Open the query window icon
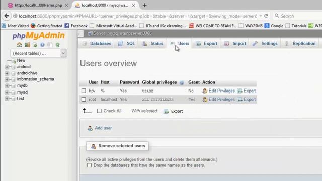Image resolution: width=322 pixels, height=181 pixels. tap(35, 45)
